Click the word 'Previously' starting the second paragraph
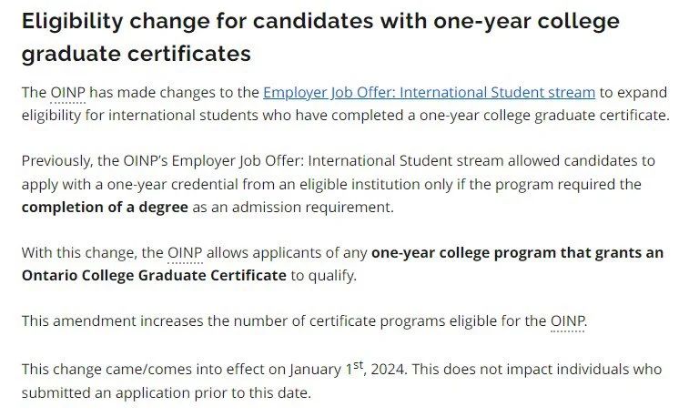The width and height of the screenshot is (689, 417). coord(56,161)
